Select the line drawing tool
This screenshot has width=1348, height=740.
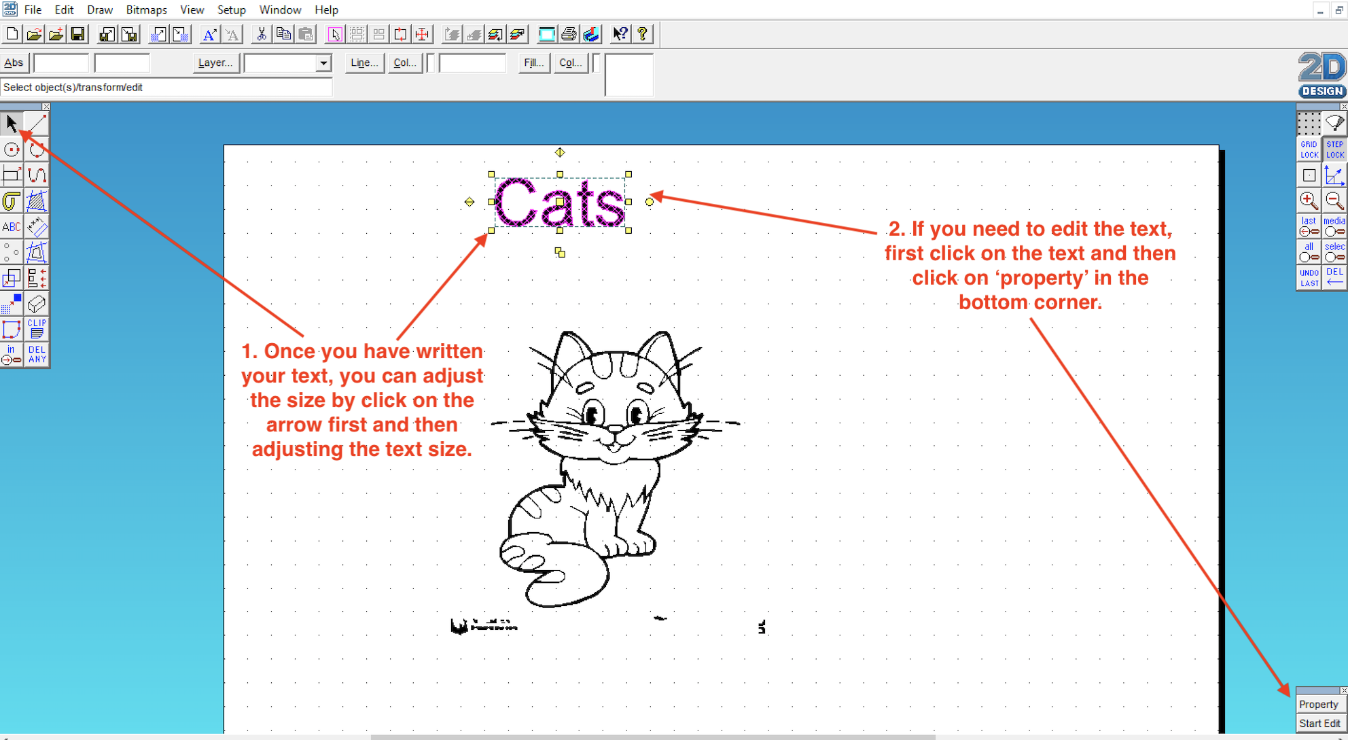click(37, 124)
